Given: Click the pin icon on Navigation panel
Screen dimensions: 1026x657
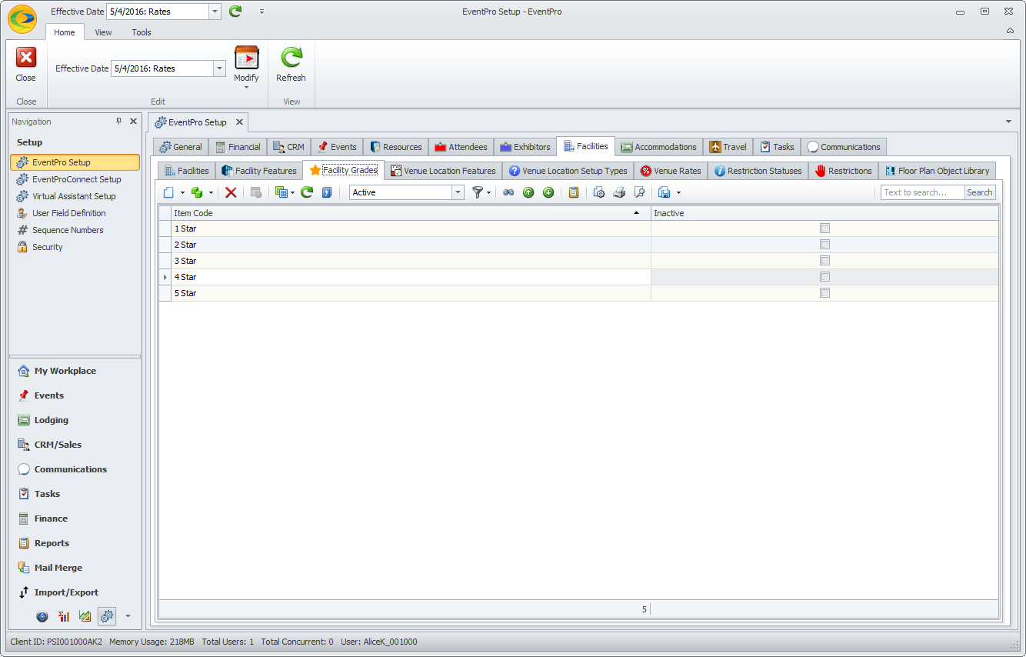Looking at the screenshot, I should pos(118,122).
